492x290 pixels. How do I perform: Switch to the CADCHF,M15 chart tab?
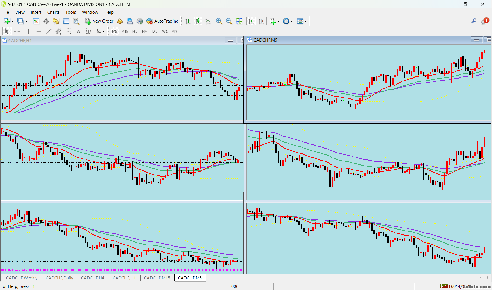click(157, 278)
